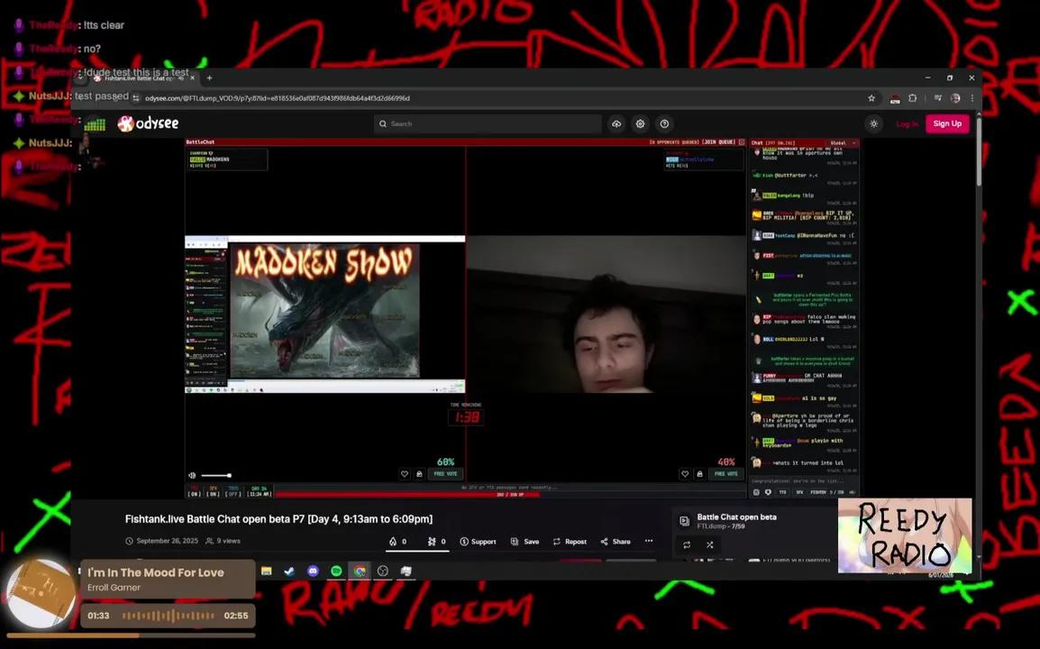The height and width of the screenshot is (649, 1040).
Task: Toggle playlist loop icon
Action: (687, 544)
